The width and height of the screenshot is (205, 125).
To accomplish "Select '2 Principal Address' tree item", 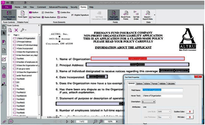I will pos(22,42).
